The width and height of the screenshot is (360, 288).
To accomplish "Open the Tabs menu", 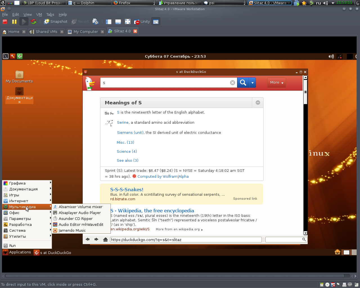I will click(50, 14).
